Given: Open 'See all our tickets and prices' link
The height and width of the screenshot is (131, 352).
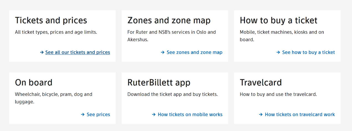Looking at the screenshot, I should tap(78, 52).
